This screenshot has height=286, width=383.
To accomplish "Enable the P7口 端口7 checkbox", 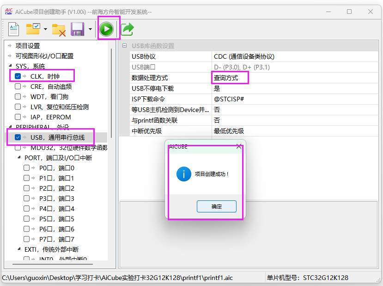I will coord(26,239).
